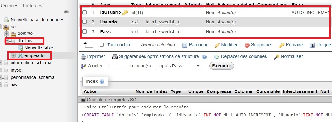The height and width of the screenshot is (125, 332).
Task: Click the information_schema database icon
Action: coord(6,63)
